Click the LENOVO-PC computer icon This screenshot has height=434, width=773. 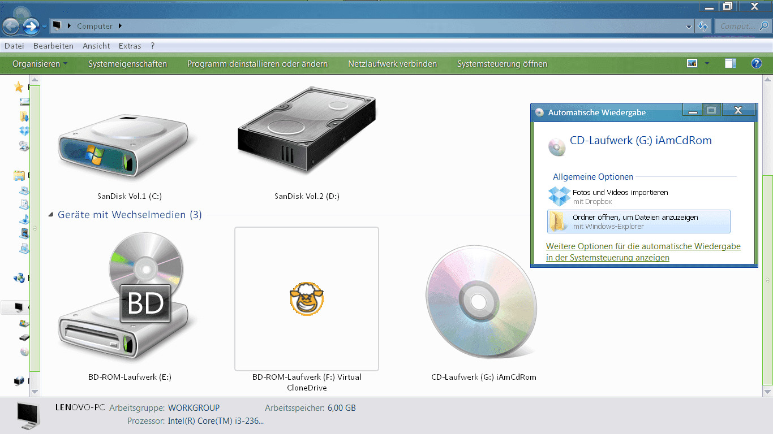(28, 415)
